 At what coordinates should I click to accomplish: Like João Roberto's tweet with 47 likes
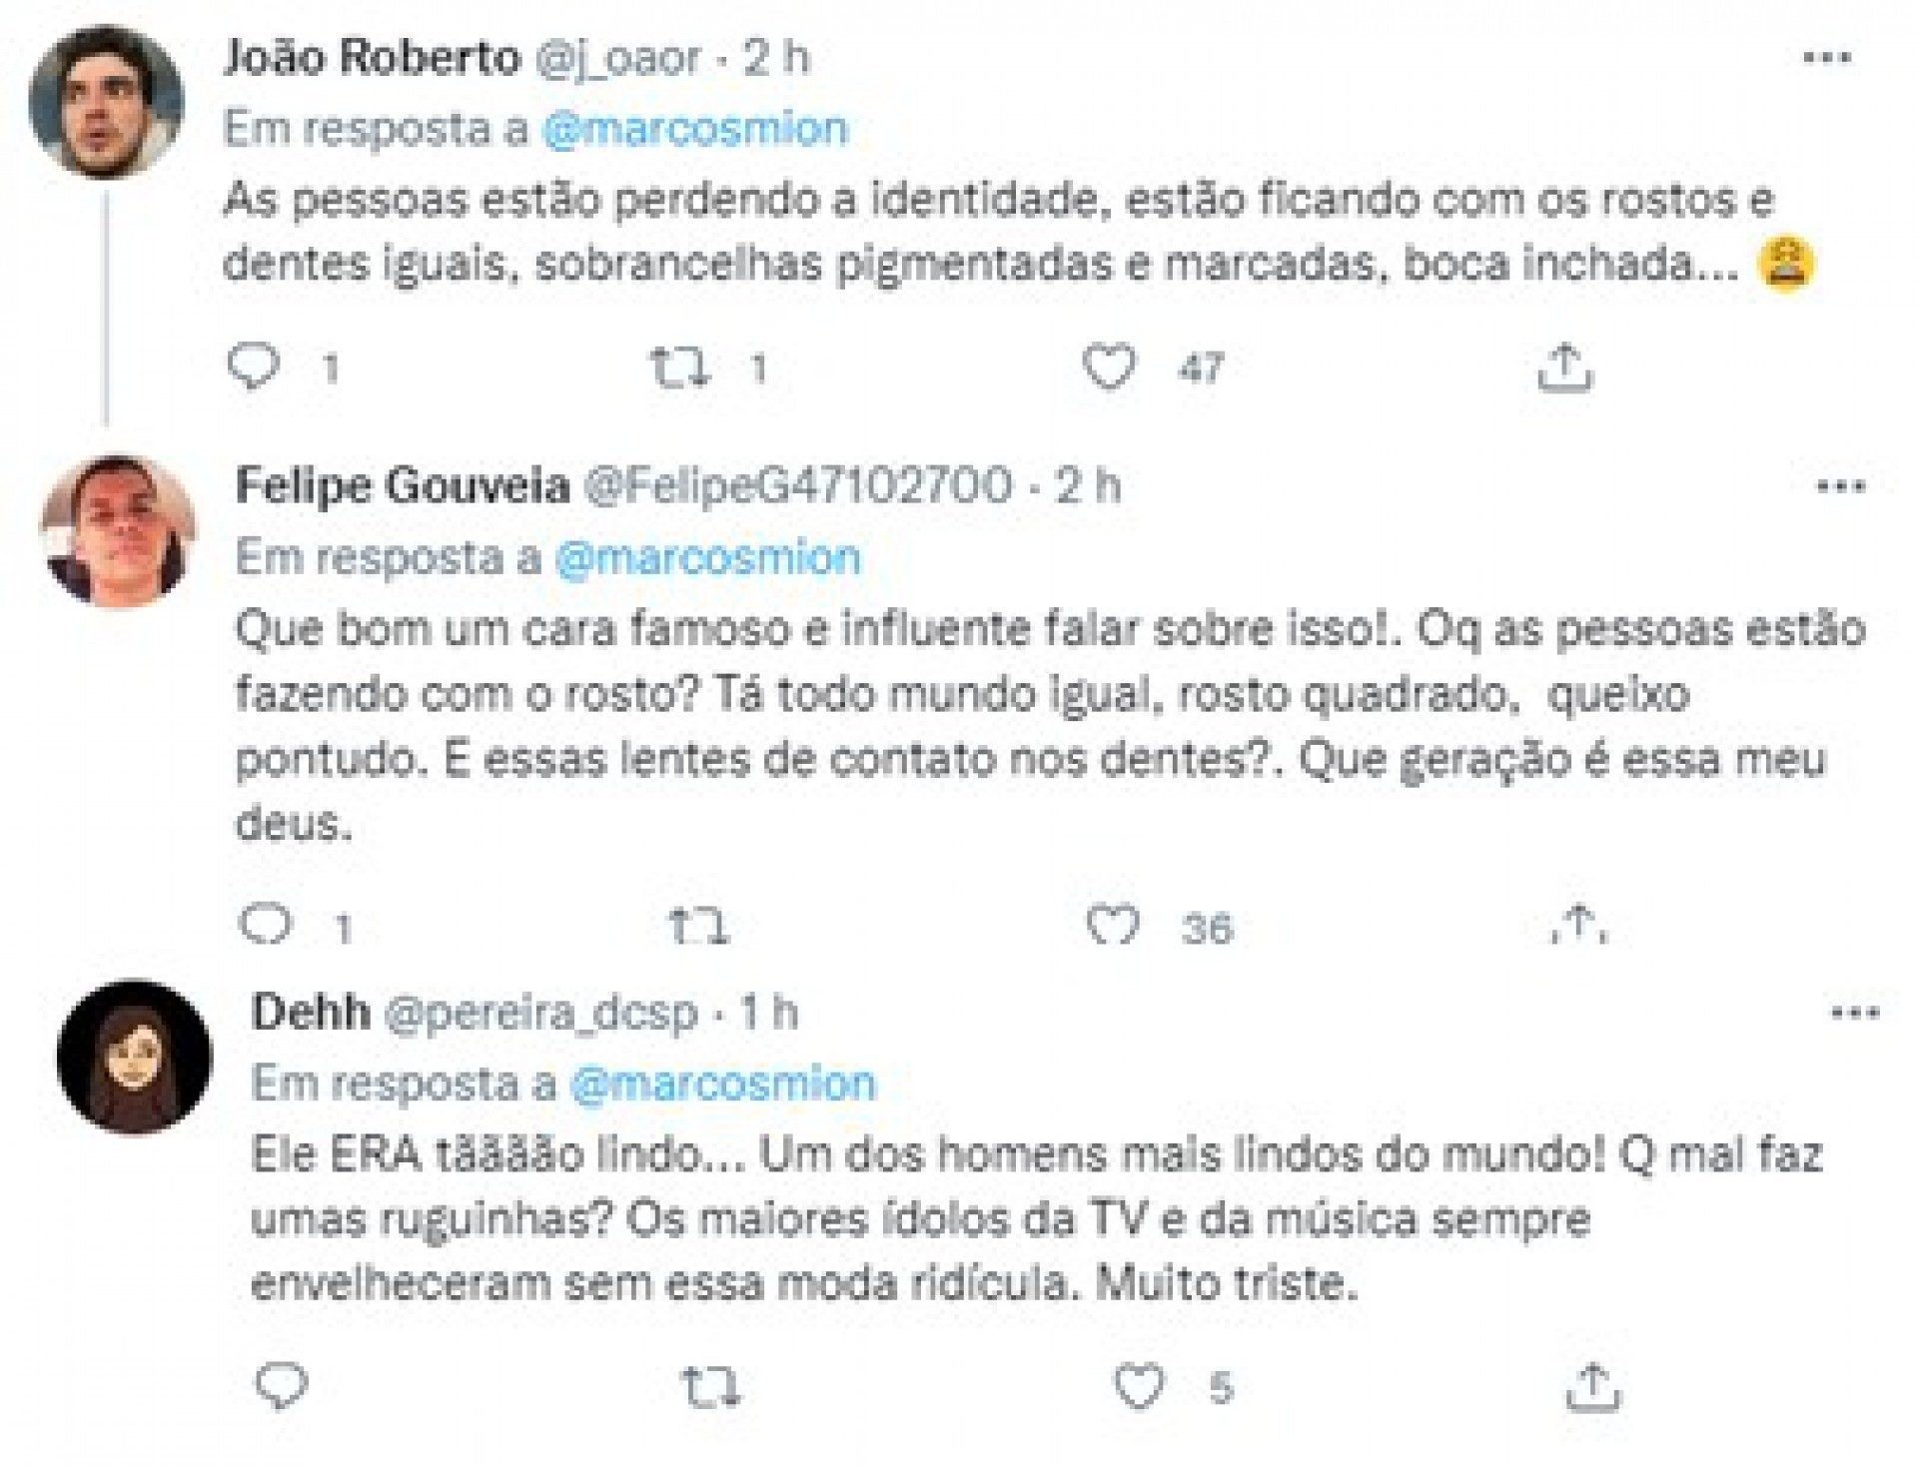1110,367
